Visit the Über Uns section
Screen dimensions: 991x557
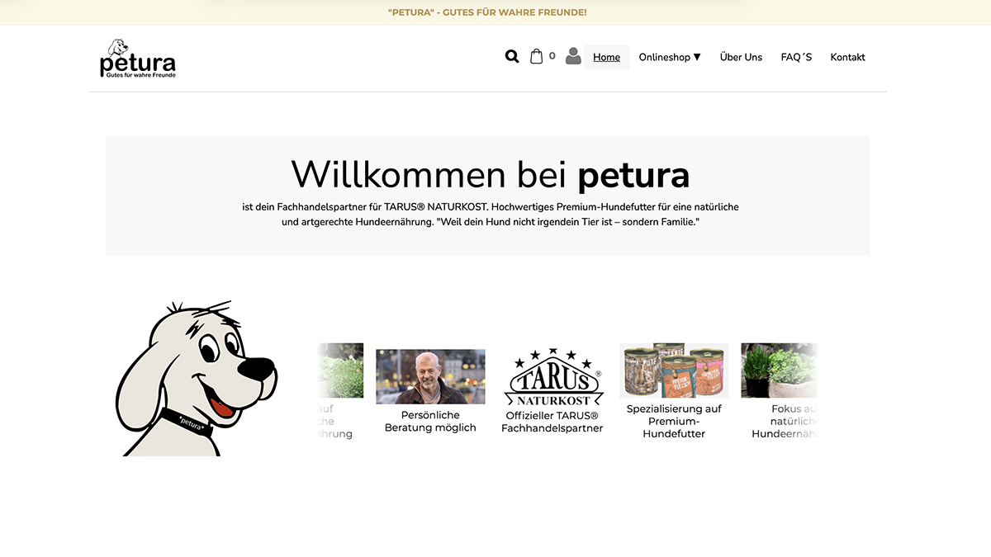(x=741, y=57)
